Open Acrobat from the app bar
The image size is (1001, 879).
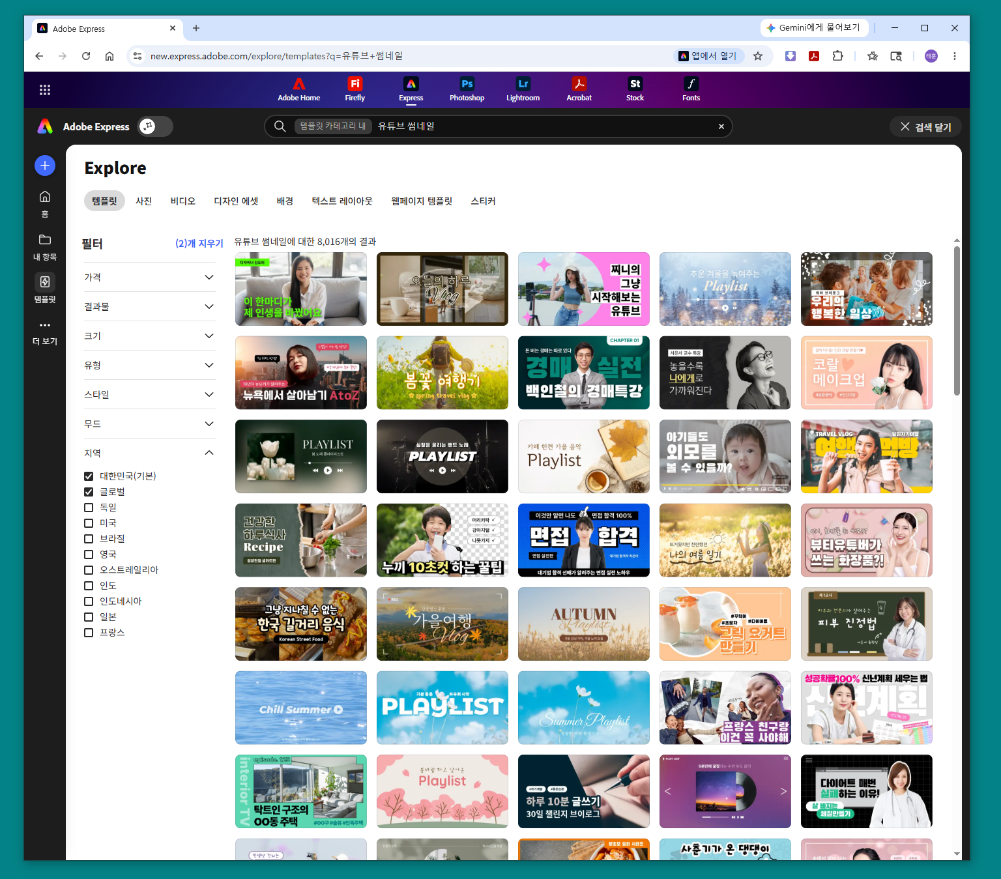pyautogui.click(x=579, y=89)
